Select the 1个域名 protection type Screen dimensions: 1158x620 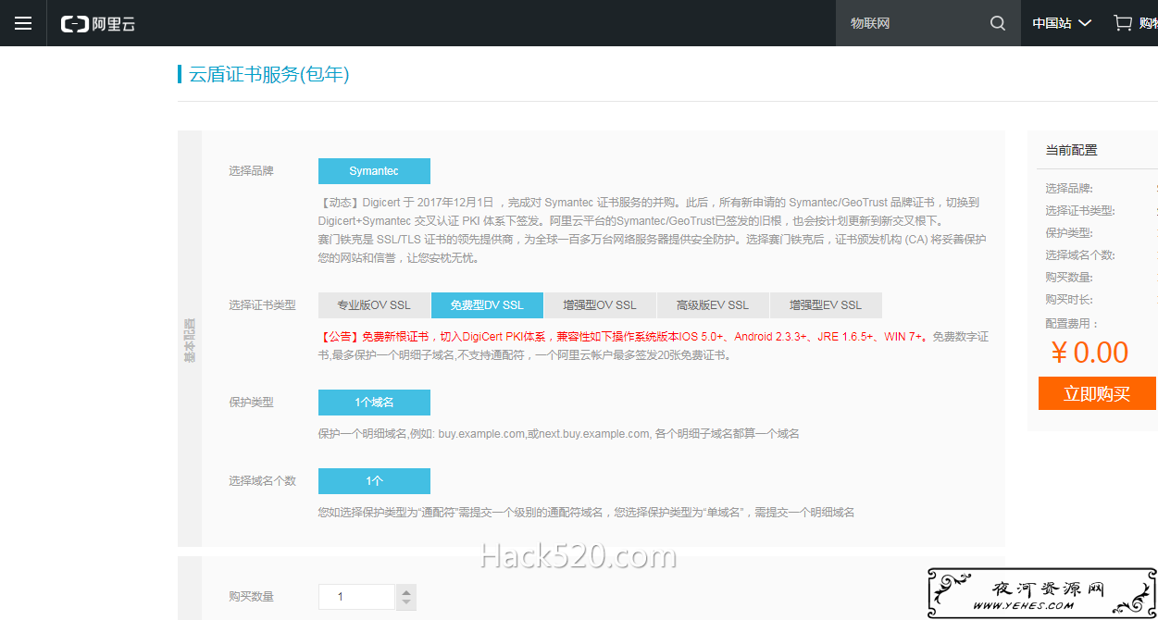tap(374, 403)
